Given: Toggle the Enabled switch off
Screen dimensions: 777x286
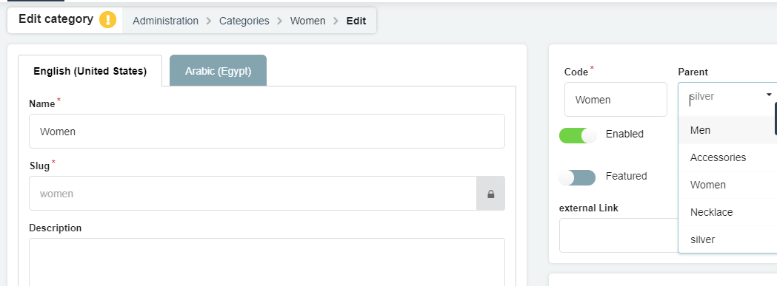Looking at the screenshot, I should [578, 135].
